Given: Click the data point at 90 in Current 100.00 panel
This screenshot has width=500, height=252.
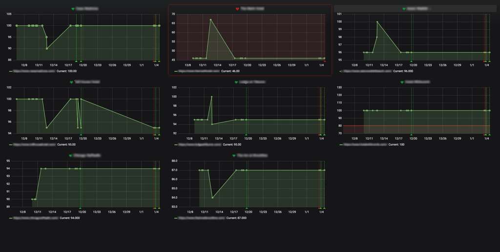Looking at the screenshot, I should 47,48.
